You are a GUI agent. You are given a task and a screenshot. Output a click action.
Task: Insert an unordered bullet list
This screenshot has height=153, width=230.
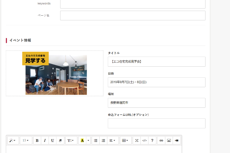(x=96, y=140)
